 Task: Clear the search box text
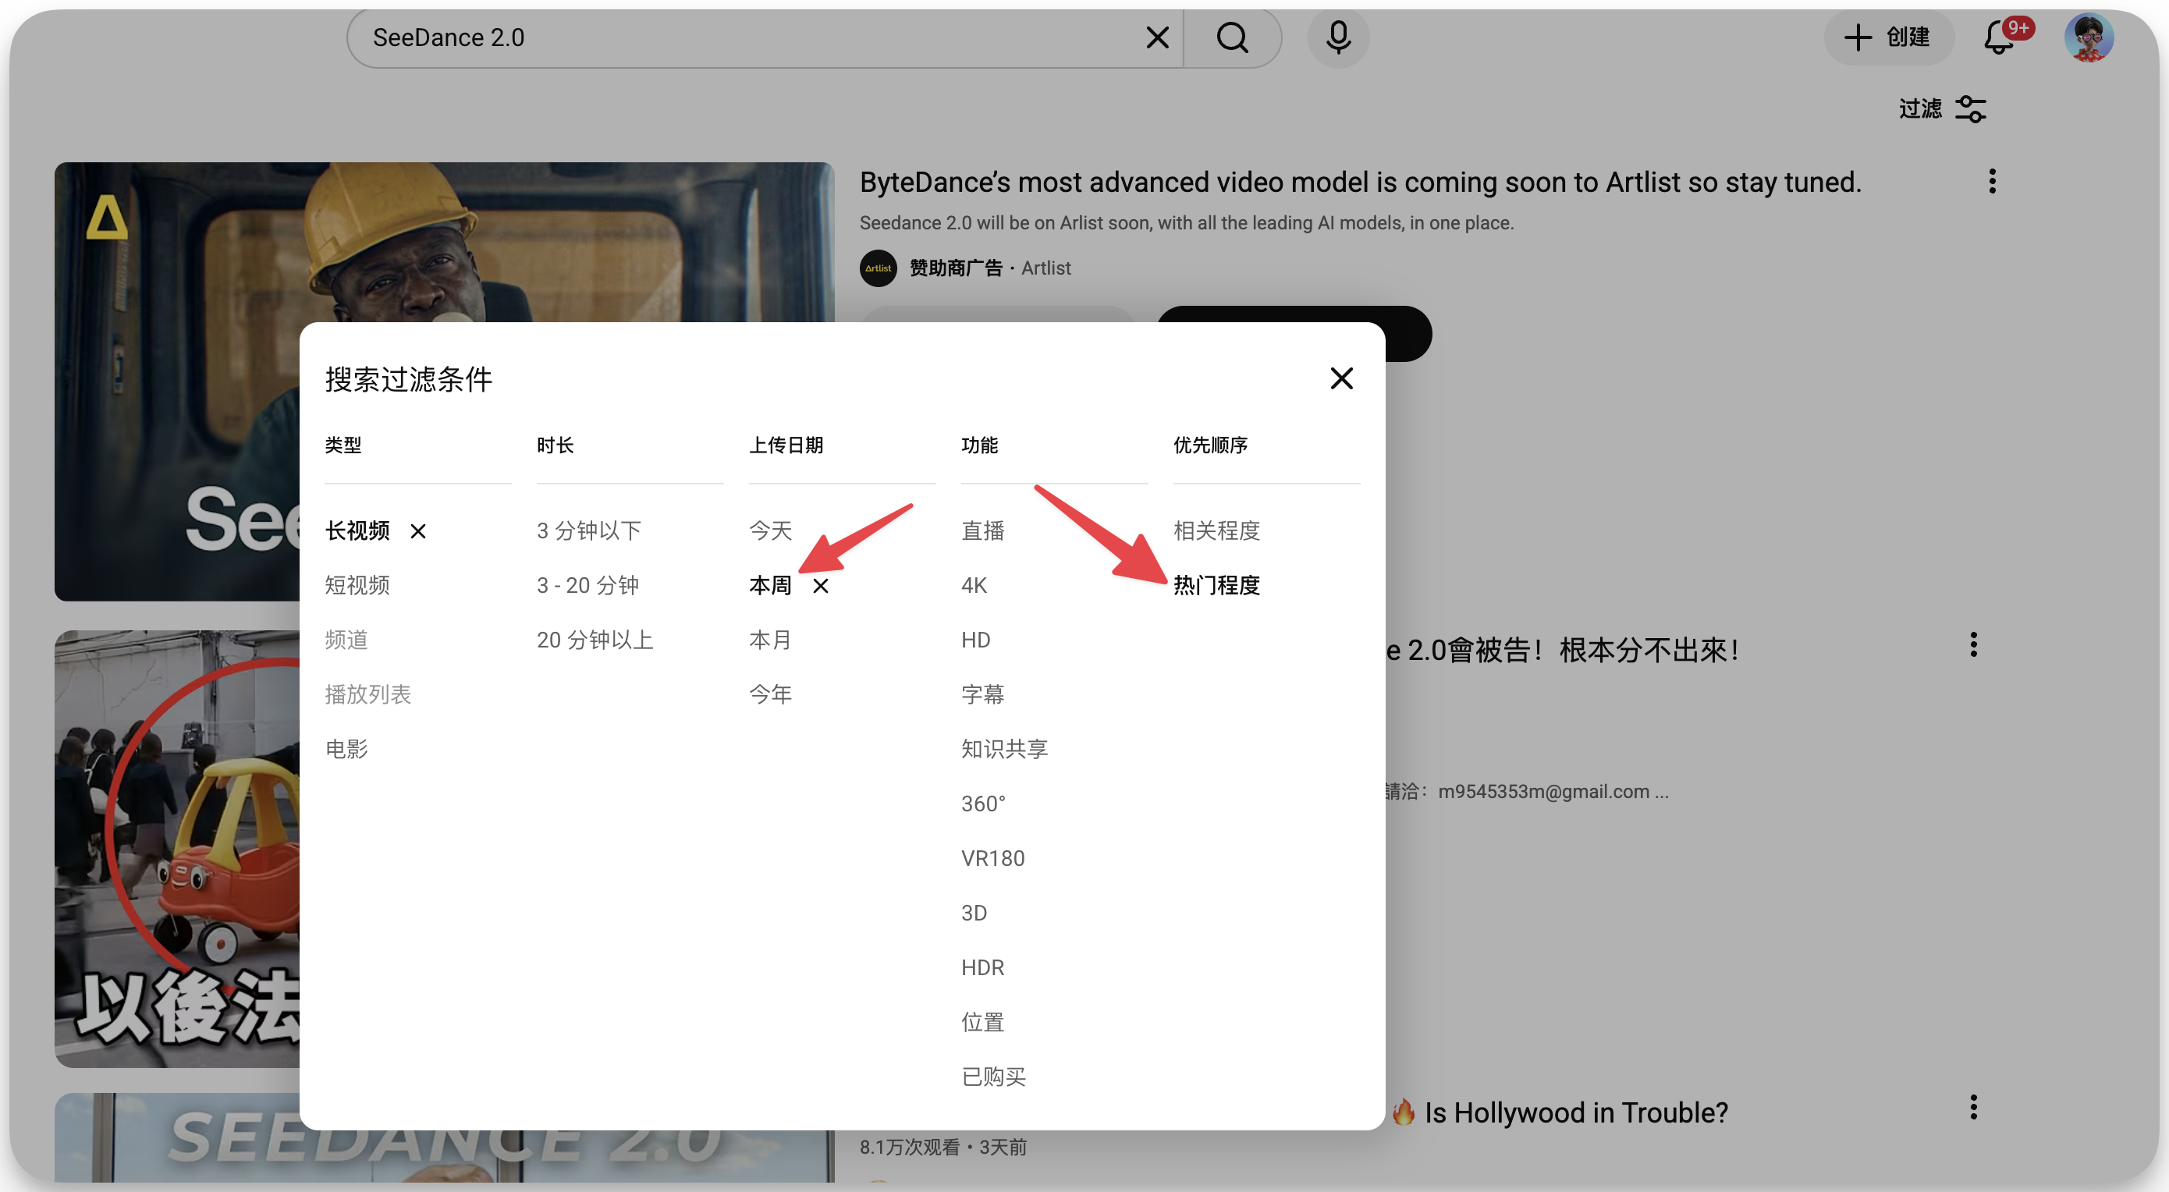(1157, 37)
